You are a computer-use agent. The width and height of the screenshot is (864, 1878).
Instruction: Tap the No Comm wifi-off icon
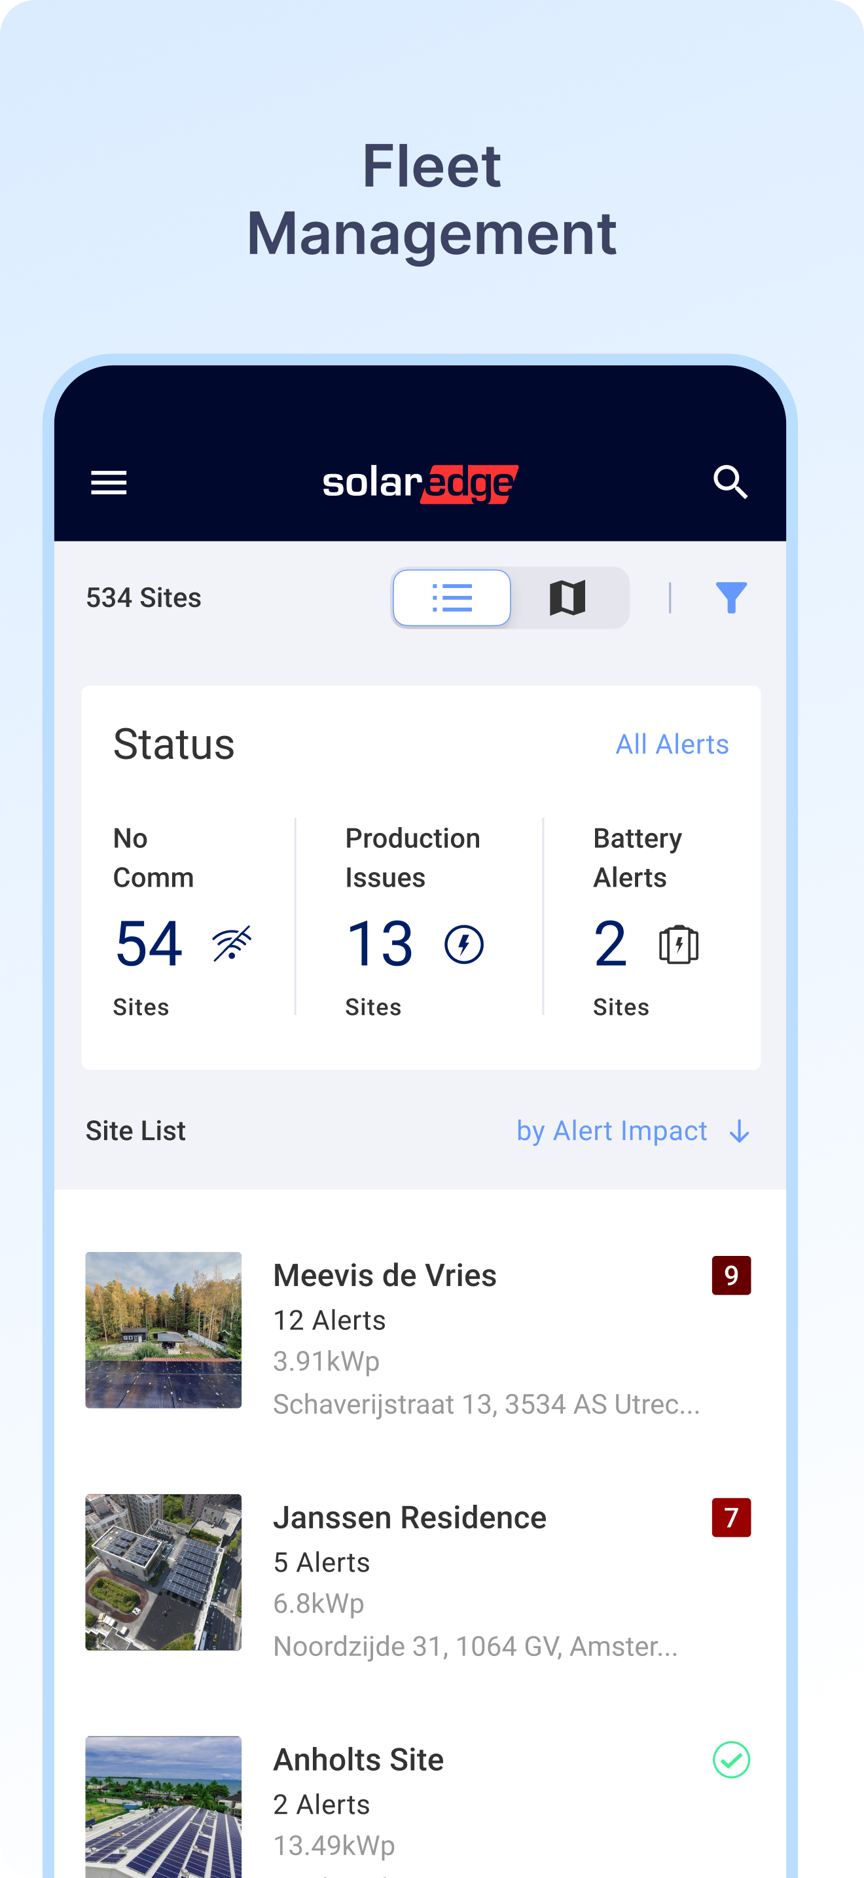click(232, 944)
